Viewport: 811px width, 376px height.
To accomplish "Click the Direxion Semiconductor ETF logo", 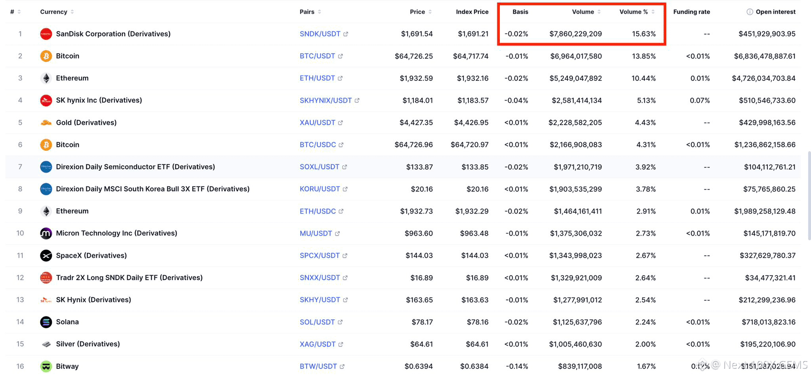I will click(x=46, y=167).
